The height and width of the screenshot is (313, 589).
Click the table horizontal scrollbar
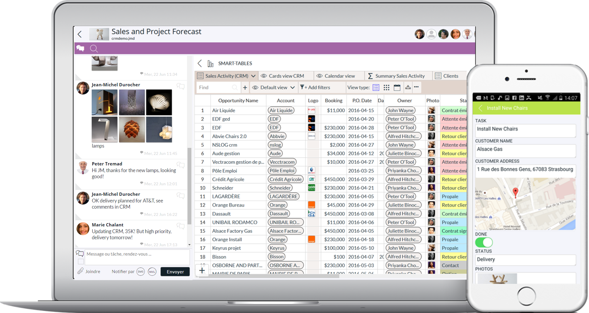point(269,275)
